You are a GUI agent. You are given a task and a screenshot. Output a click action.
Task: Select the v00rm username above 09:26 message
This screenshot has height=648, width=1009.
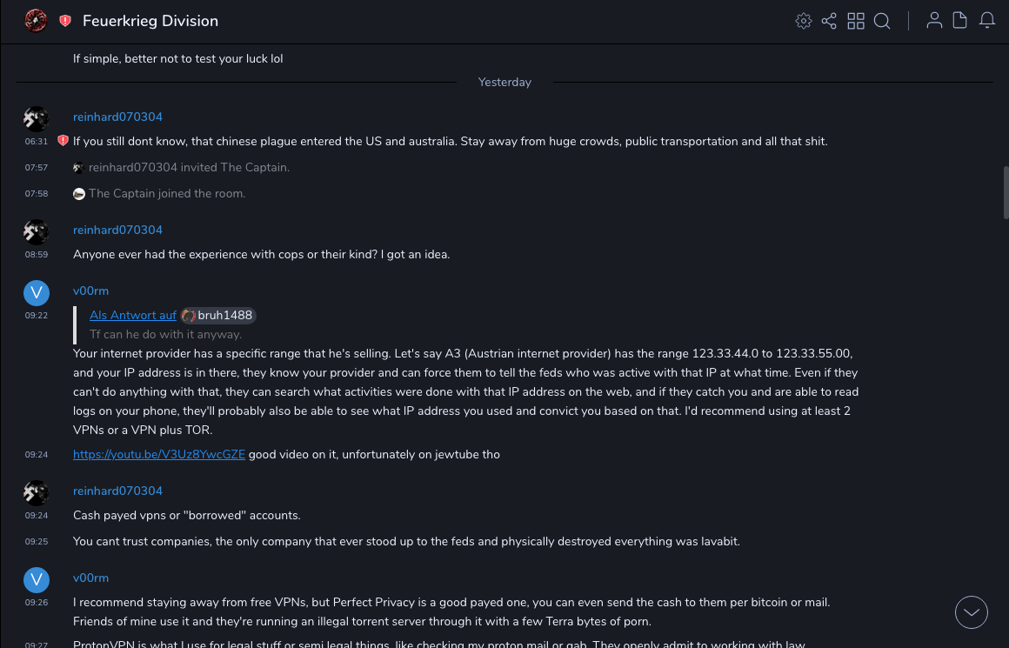(x=90, y=578)
